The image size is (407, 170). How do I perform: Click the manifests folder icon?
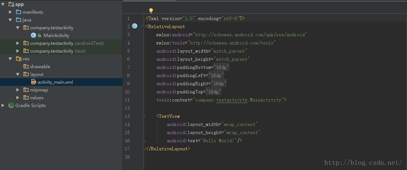pyautogui.click(x=18, y=12)
